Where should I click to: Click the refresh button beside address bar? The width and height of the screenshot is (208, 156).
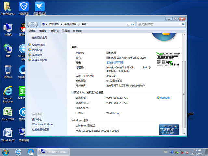133,24
